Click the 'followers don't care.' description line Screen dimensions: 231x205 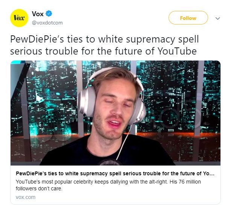point(39,188)
